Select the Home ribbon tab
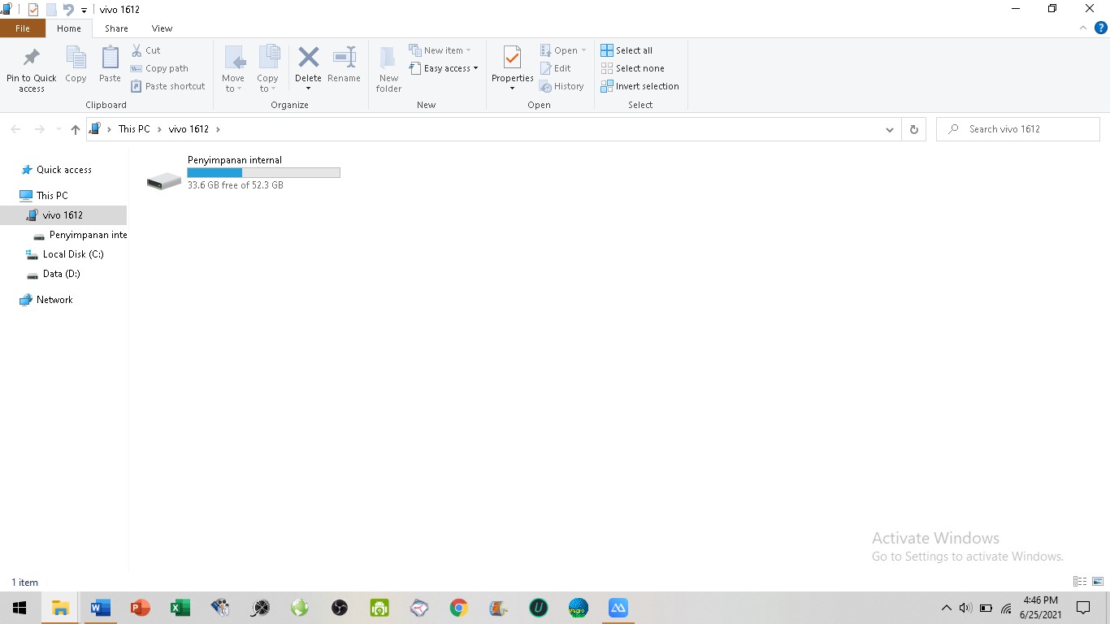 click(69, 28)
